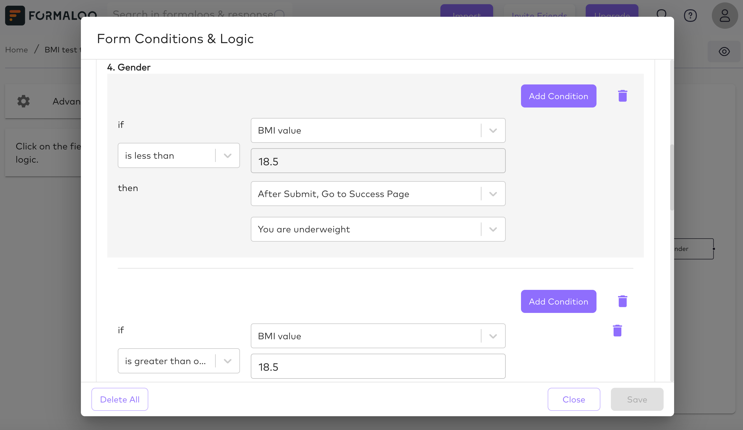Click the help question mark icon
Viewport: 743px width, 430px height.
click(x=691, y=15)
